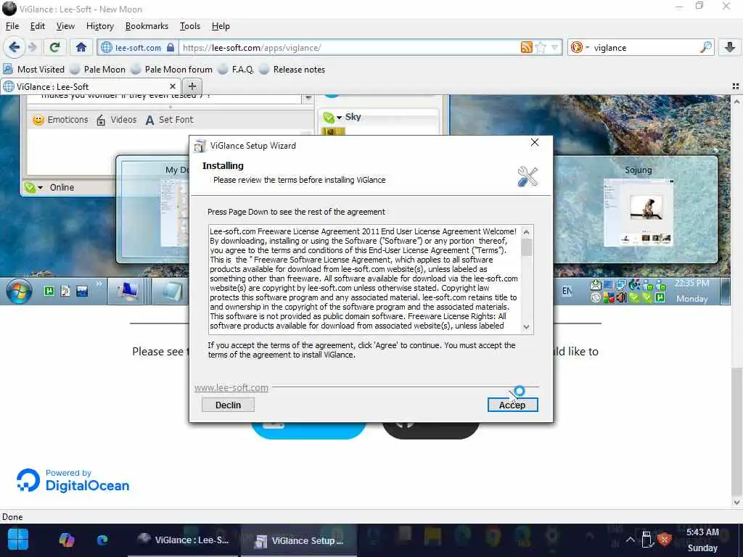743x557 pixels.
Task: Click the license agreement scroll-down arrow
Action: 526,327
